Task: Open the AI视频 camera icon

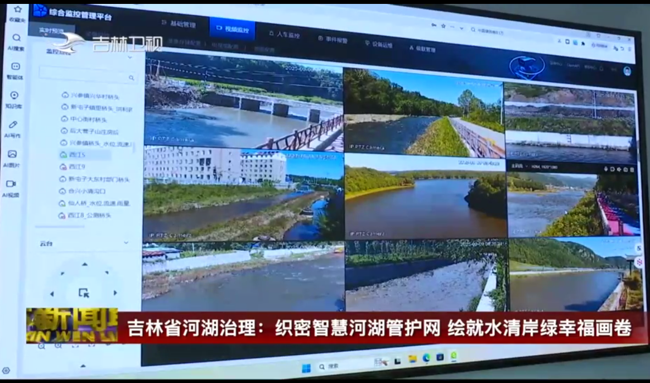Action: (x=11, y=184)
